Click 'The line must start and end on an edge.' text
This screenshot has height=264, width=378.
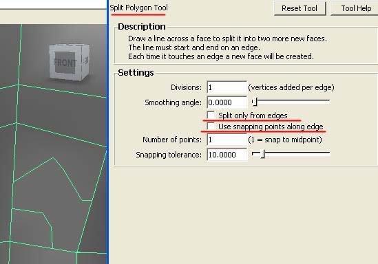click(x=194, y=47)
